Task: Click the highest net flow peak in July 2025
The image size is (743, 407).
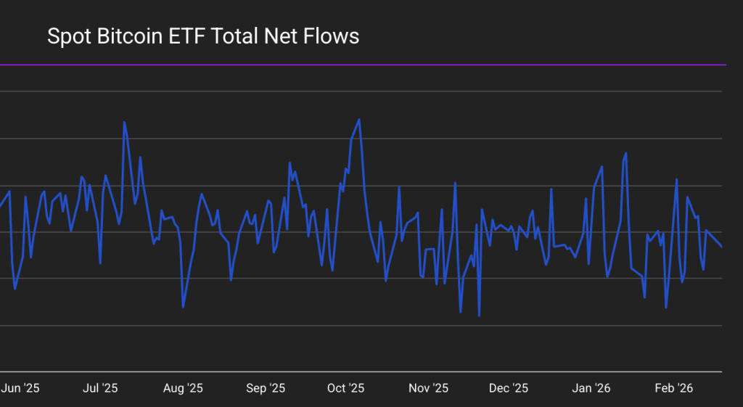Action: pos(124,122)
